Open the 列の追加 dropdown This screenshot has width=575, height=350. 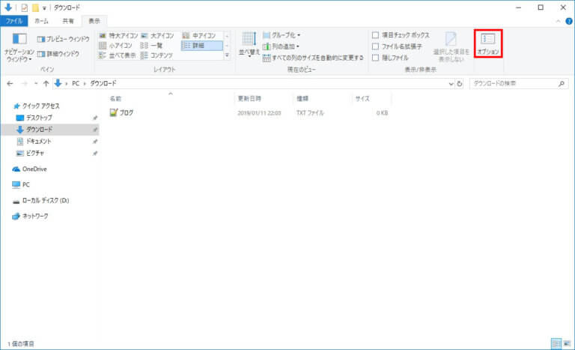[x=281, y=46]
